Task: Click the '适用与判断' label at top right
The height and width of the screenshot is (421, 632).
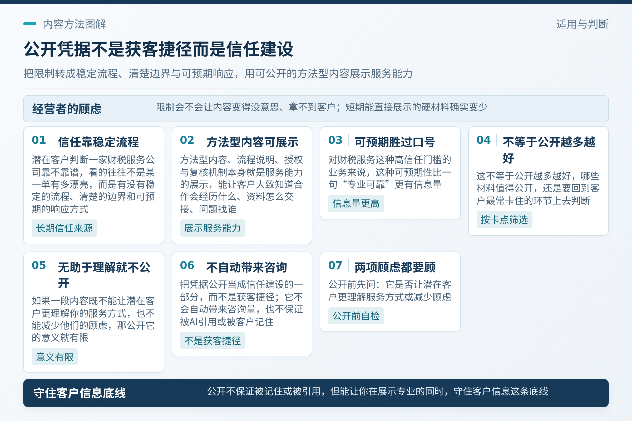Action: [x=582, y=24]
